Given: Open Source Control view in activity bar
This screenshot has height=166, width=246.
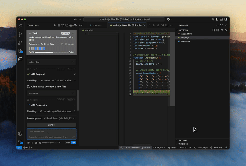Looking at the screenshot, I should [20, 34].
